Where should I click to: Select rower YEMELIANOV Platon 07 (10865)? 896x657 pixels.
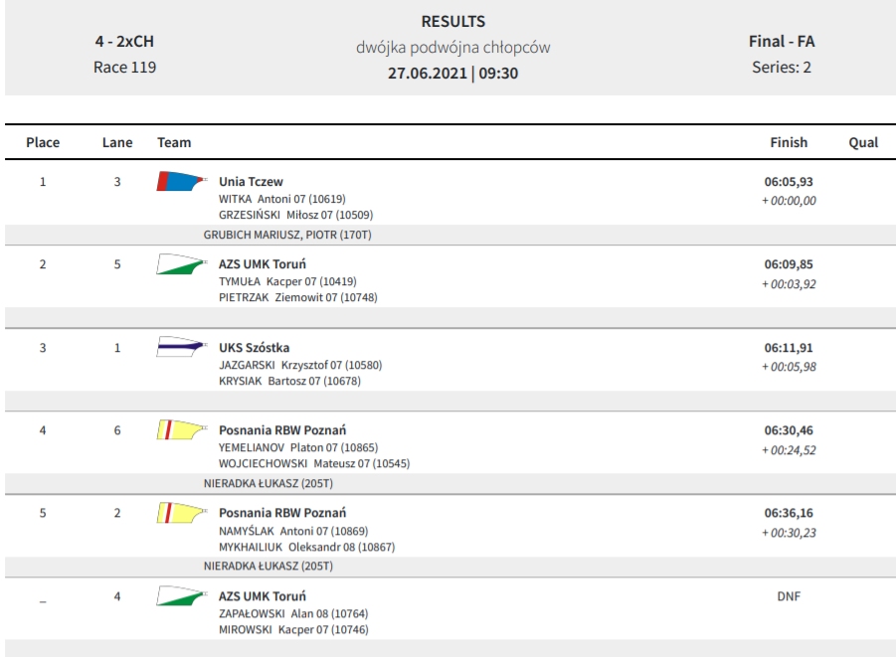(298, 447)
